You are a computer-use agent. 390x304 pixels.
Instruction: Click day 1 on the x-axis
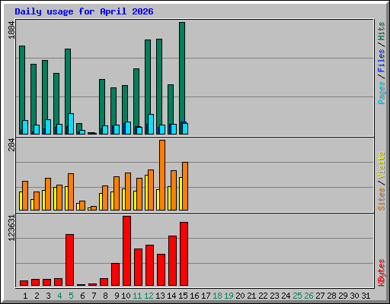tap(25, 296)
